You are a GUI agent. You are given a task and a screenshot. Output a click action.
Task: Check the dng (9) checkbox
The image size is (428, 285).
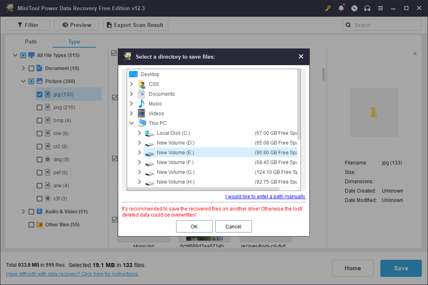tap(40, 160)
